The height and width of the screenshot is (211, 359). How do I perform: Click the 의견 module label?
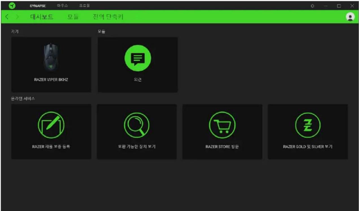[138, 80]
